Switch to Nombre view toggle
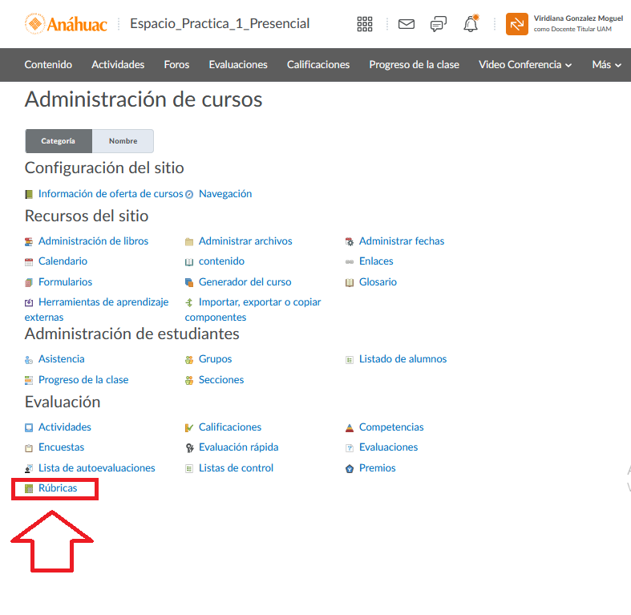The height and width of the screenshot is (615, 631). 123,141
